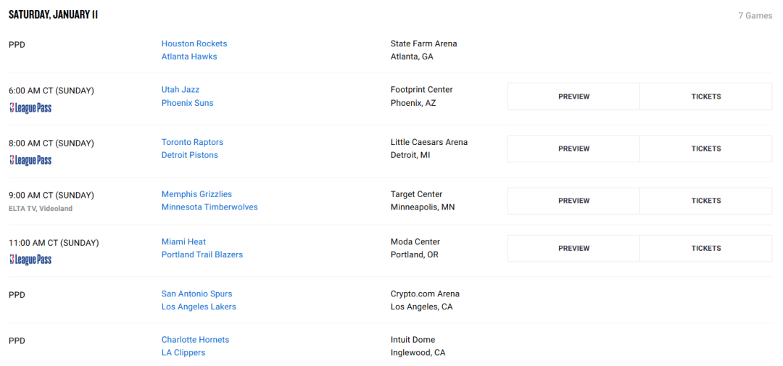Open Minnesota Timberwolves team link

210,207
